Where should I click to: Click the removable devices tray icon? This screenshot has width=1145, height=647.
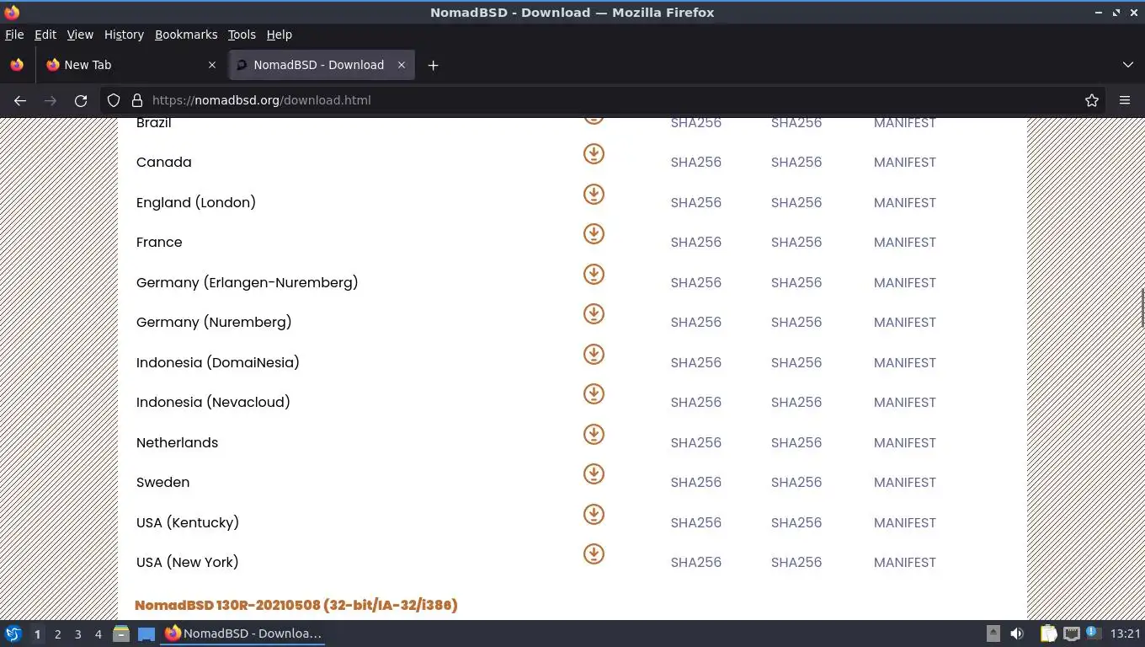tap(993, 634)
